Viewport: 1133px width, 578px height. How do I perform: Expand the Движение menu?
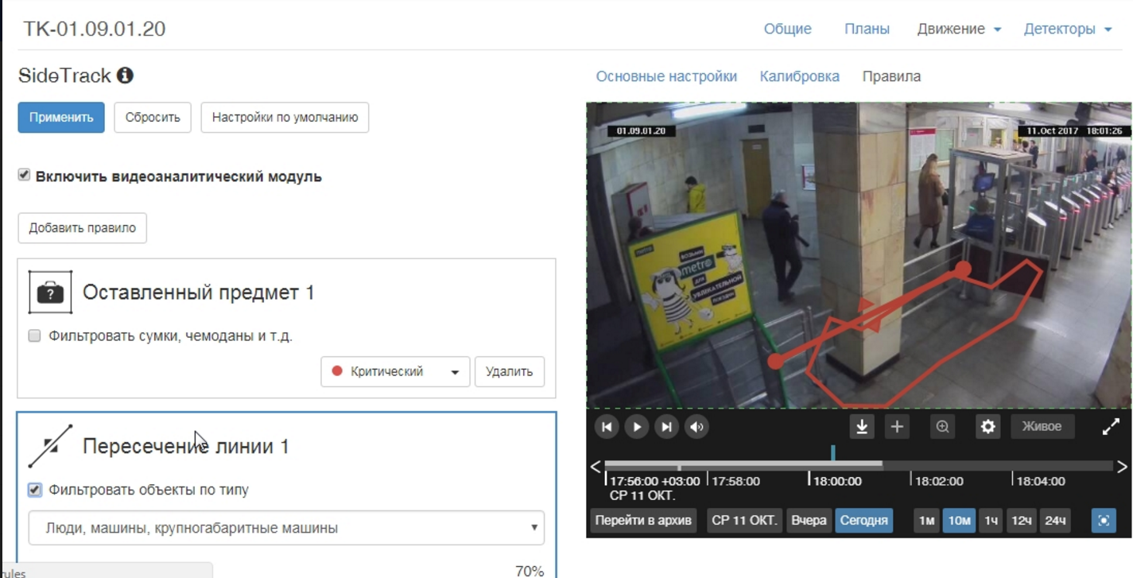[959, 29]
